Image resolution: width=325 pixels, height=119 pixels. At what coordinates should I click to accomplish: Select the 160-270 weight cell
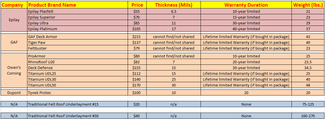pyautogui.click(x=308, y=116)
